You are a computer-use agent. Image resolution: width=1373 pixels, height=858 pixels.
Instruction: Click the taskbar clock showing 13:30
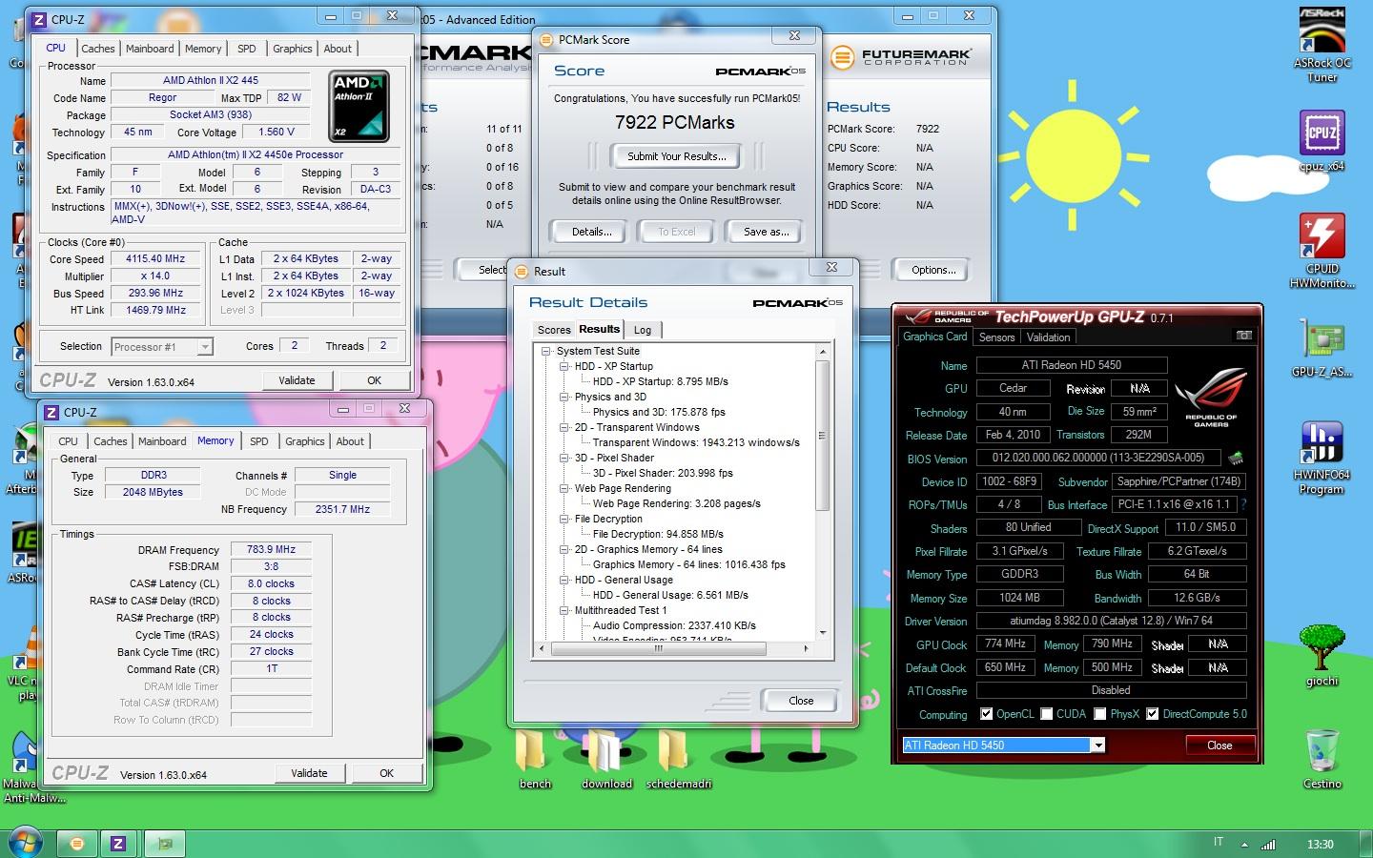click(1320, 844)
